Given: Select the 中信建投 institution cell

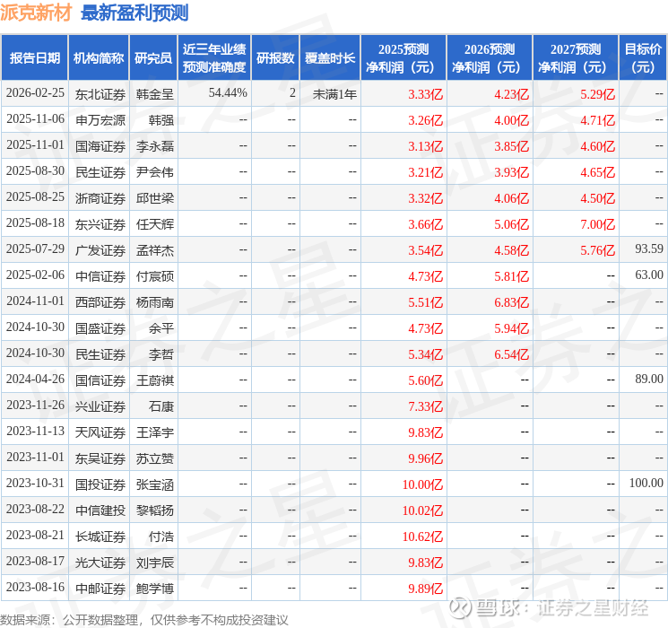Looking at the screenshot, I should (x=100, y=510).
